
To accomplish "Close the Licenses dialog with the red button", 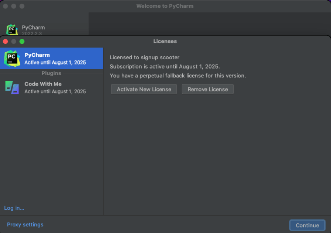I will [x=5, y=41].
